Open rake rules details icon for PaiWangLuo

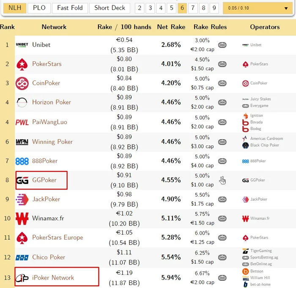click(x=222, y=122)
